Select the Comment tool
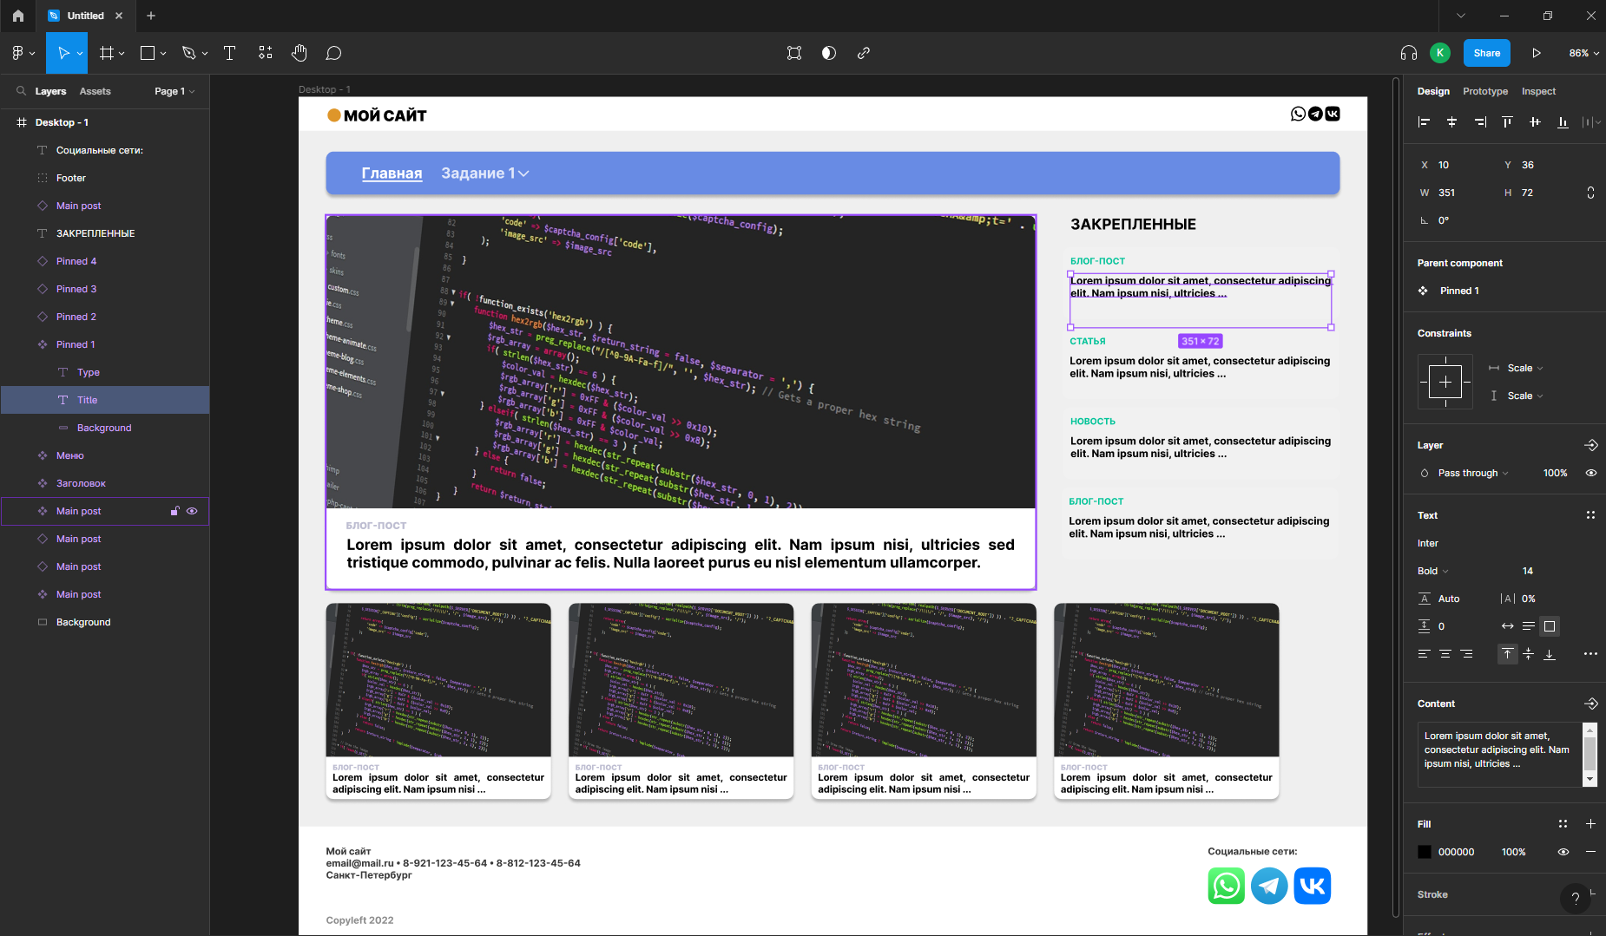 click(333, 53)
